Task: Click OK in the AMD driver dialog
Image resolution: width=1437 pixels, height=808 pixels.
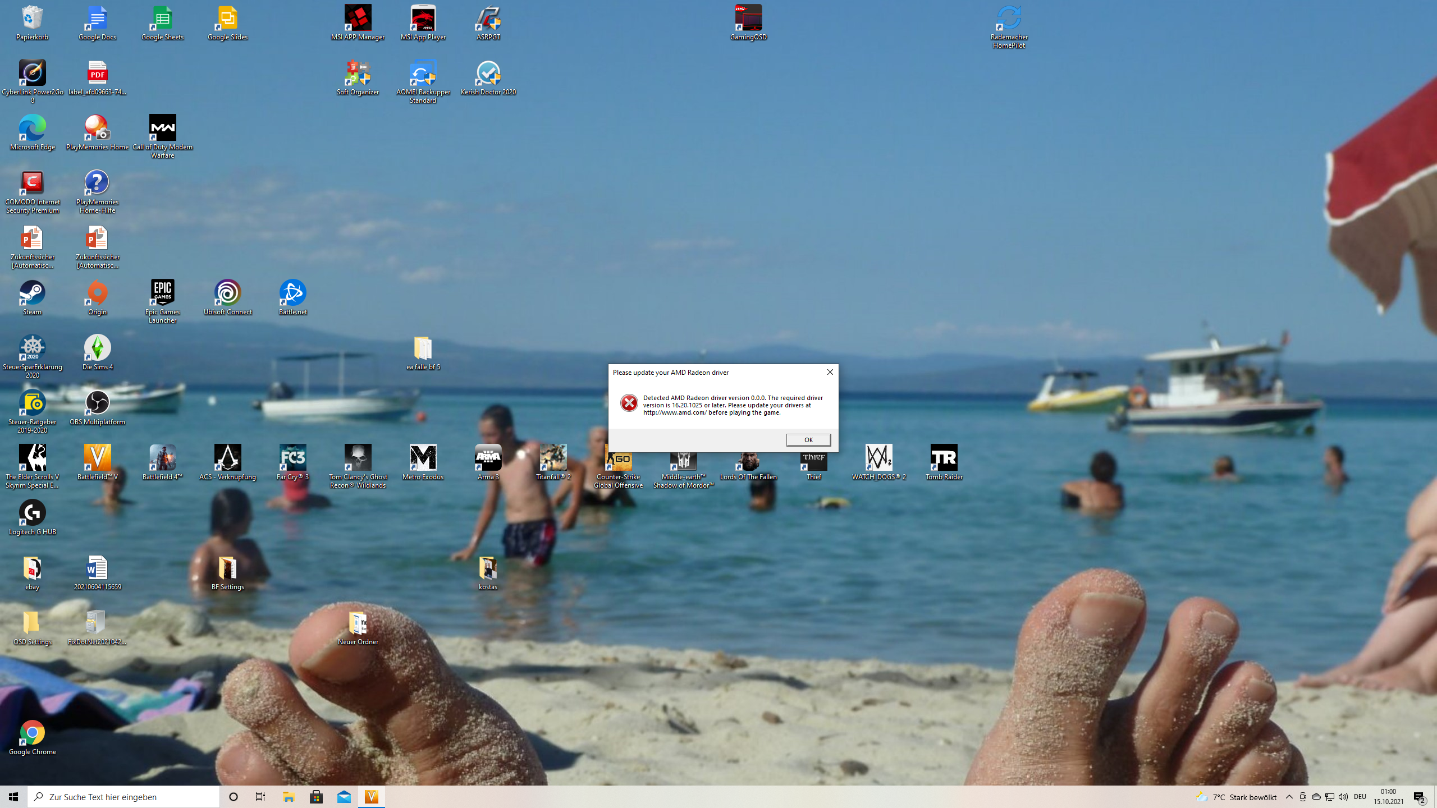Action: [x=808, y=440]
